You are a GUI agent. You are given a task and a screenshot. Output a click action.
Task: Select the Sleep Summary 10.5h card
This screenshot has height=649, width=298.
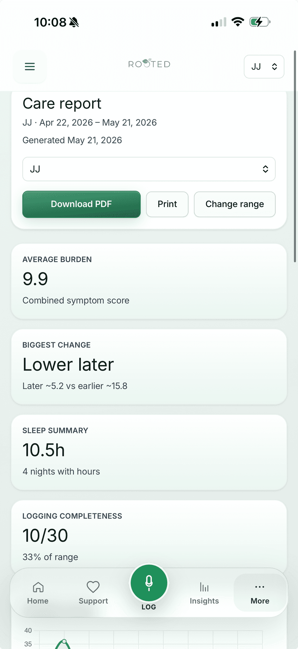pyautogui.click(x=149, y=452)
